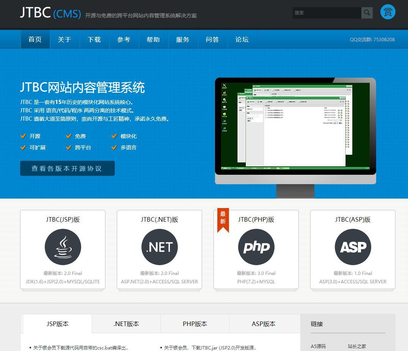This screenshot has width=408, height=351.
Task: Open the JTBC(PHP)版 title link
Action: click(x=256, y=219)
